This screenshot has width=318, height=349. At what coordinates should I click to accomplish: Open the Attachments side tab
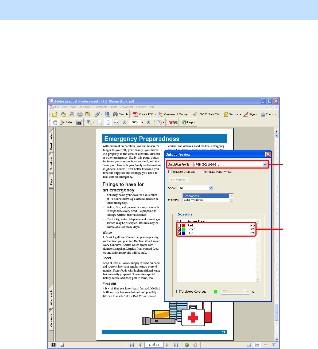click(51, 297)
